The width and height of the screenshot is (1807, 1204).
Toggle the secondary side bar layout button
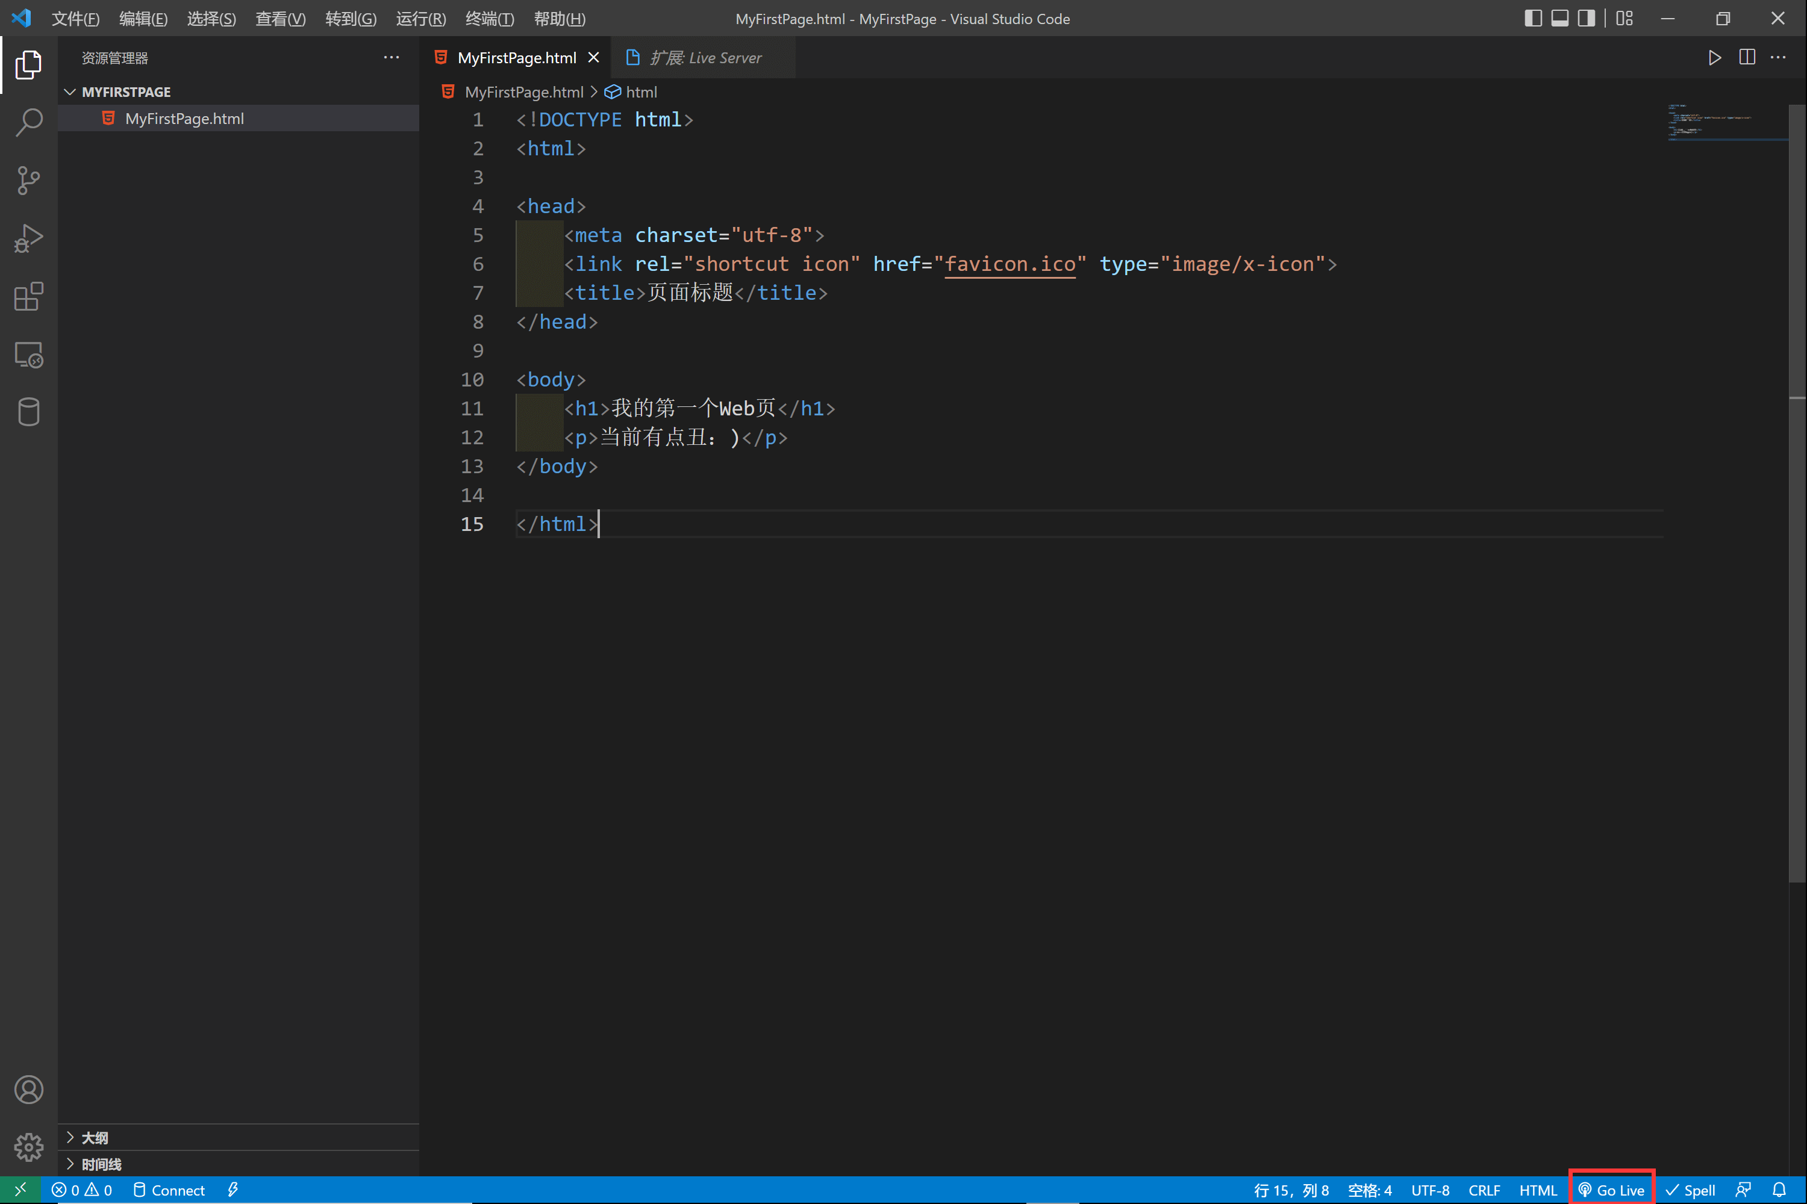point(1587,19)
